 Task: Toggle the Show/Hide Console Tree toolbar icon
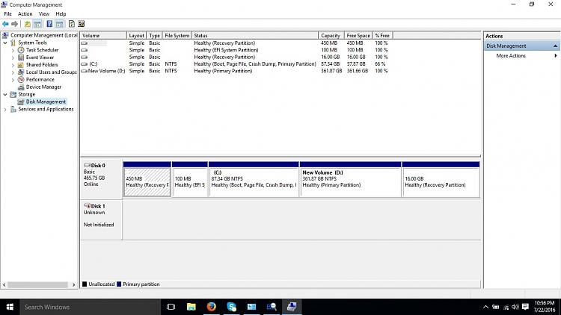[x=37, y=24]
